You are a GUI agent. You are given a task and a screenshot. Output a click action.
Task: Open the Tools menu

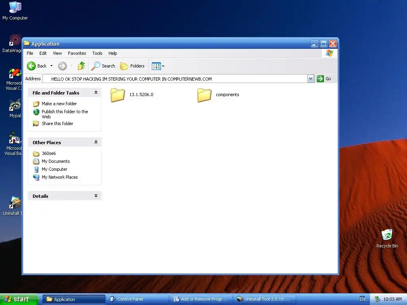[97, 53]
